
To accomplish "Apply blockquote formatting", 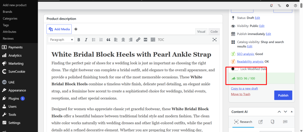I will click(108, 40).
